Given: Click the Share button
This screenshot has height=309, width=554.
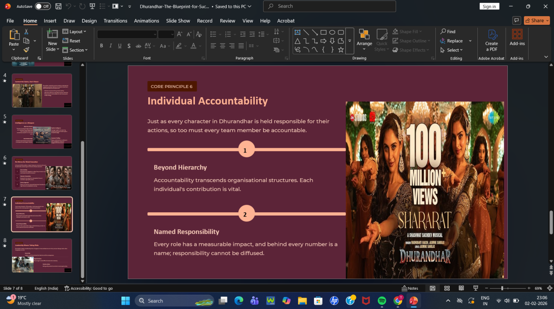Looking at the screenshot, I should tap(537, 20).
